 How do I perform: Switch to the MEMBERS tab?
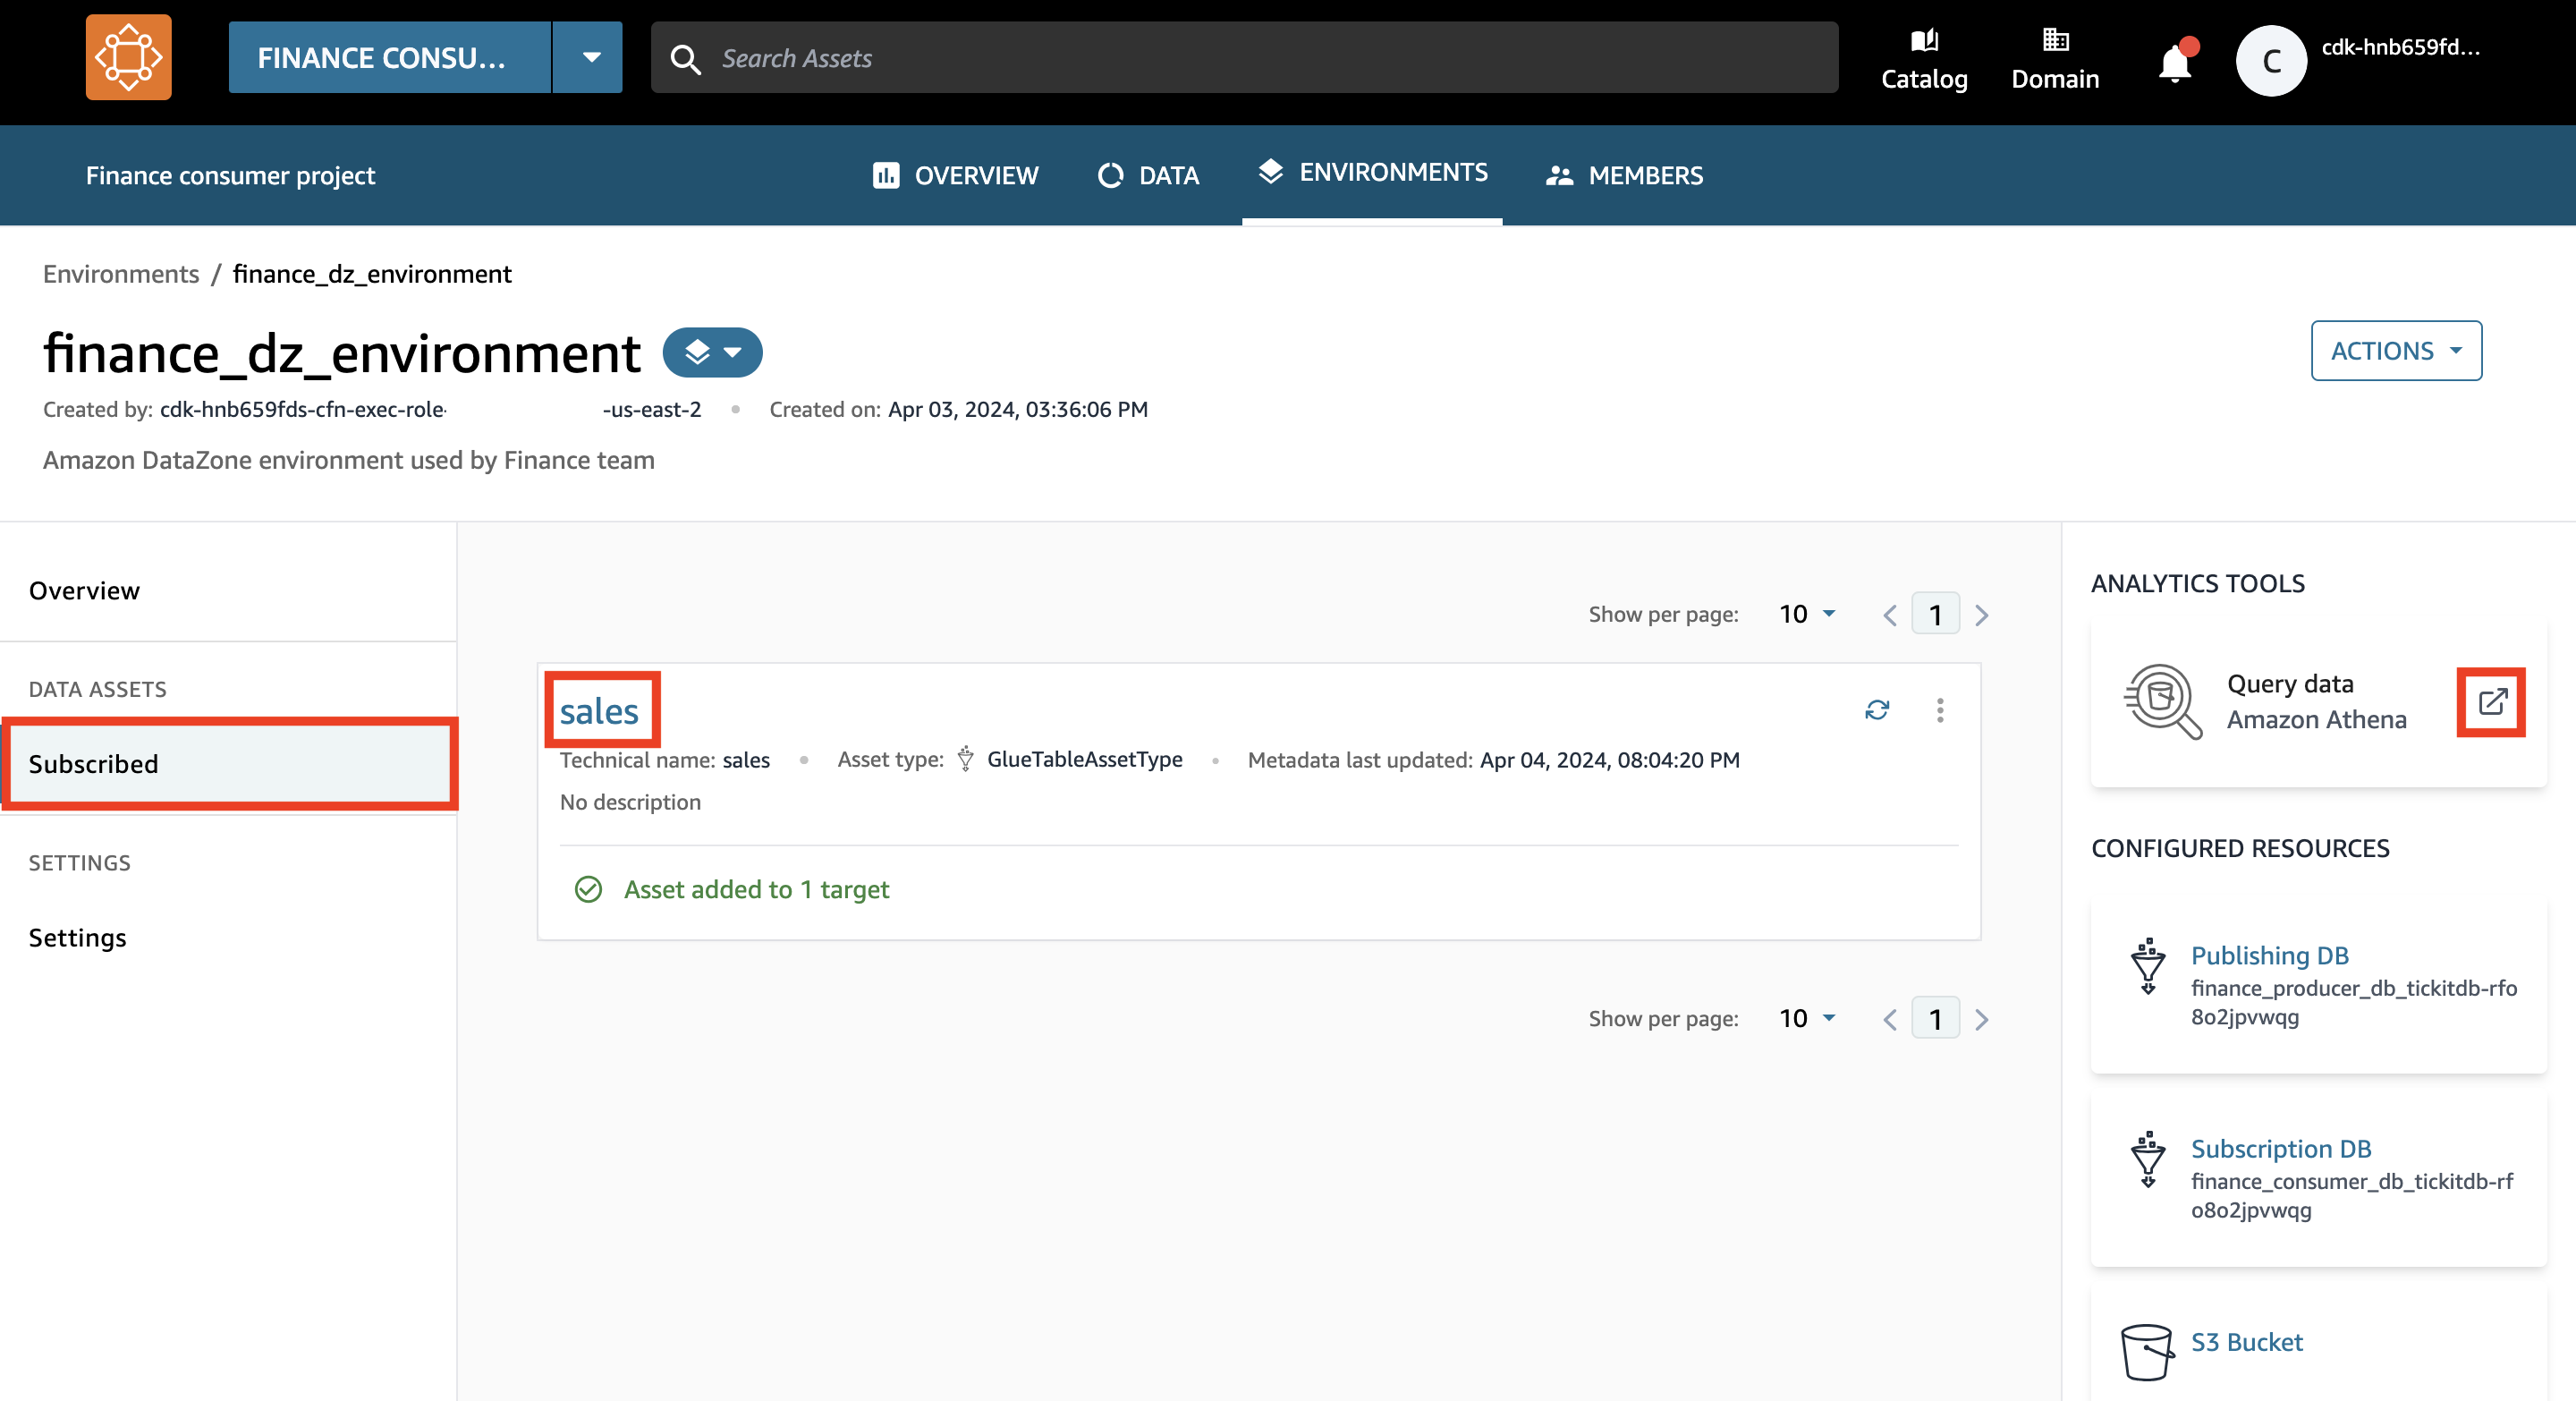pyautogui.click(x=1624, y=175)
